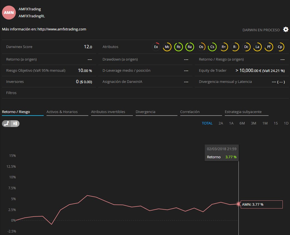Image resolution: width=290 pixels, height=235 pixels.
Task: Select the 2A time range
Action: [221, 123]
